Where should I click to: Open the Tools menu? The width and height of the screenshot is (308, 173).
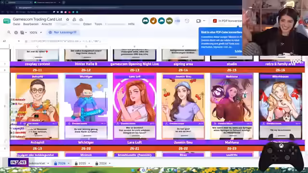click(98, 24)
